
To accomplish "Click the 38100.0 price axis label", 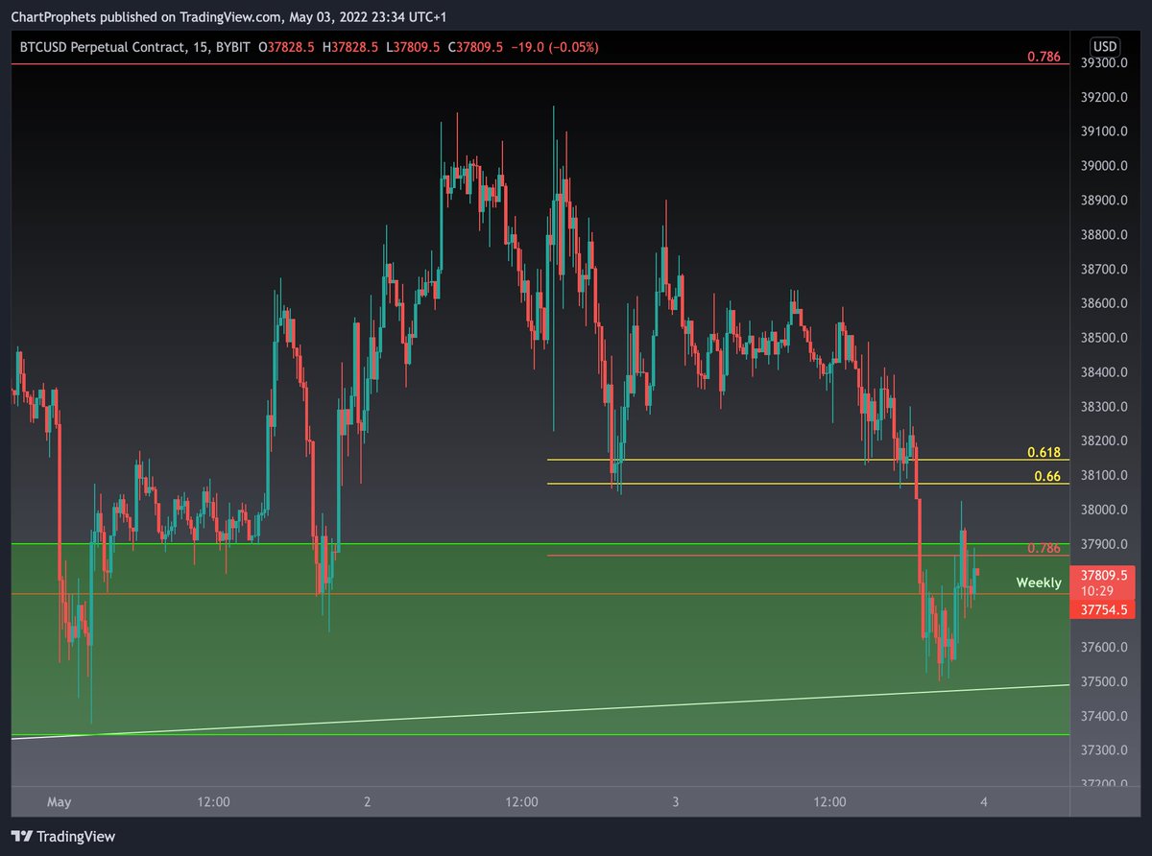I will [1103, 476].
